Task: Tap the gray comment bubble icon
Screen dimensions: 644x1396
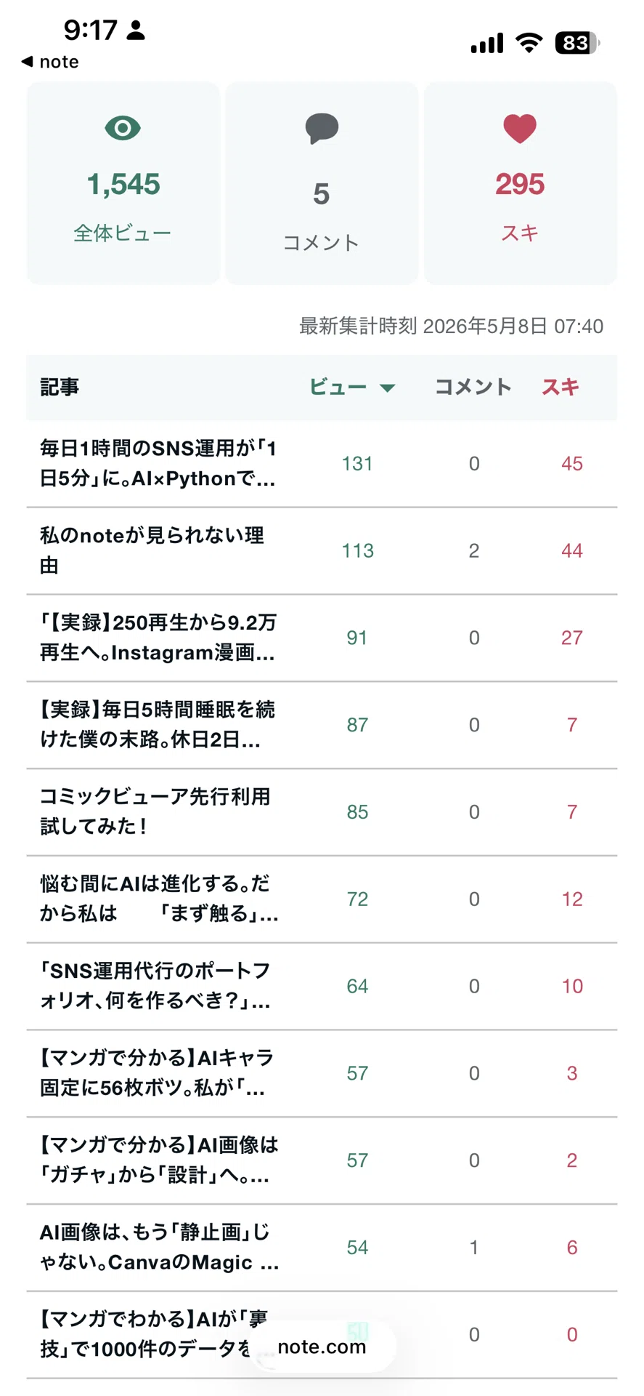Action: point(322,129)
